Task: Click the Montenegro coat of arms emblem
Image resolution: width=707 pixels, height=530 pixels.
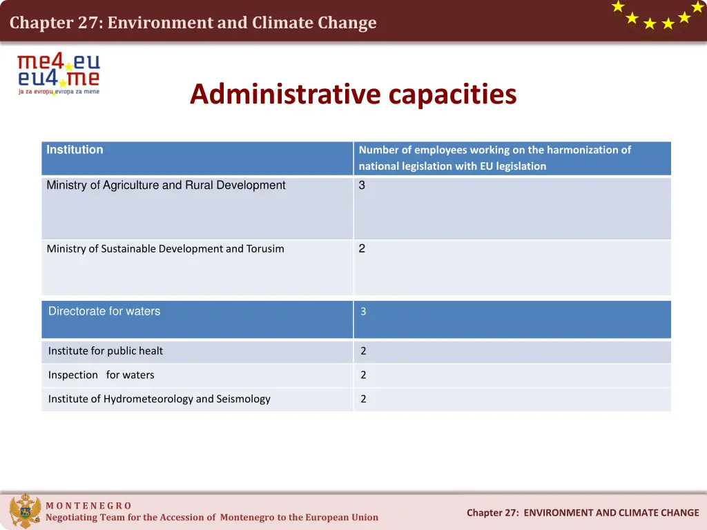Action: pyautogui.click(x=25, y=511)
